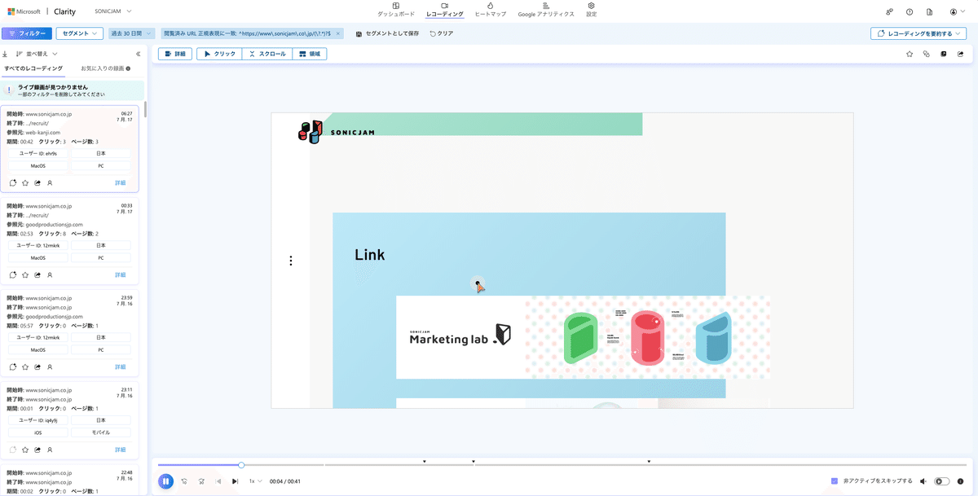Open the player info icon at bar end

click(x=960, y=481)
